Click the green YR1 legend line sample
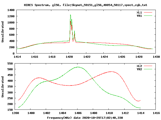This screenshot has width=161, height=120. [148, 16]
